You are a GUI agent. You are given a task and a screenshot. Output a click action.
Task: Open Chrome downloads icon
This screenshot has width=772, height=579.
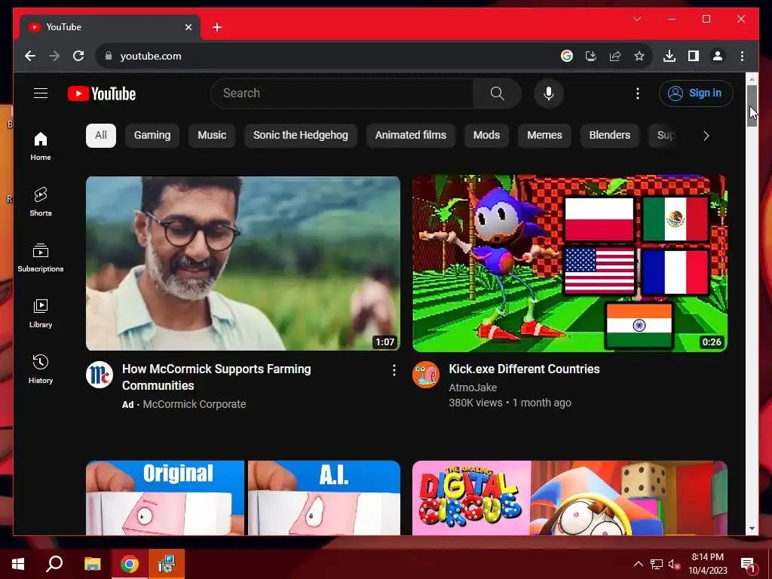point(669,56)
